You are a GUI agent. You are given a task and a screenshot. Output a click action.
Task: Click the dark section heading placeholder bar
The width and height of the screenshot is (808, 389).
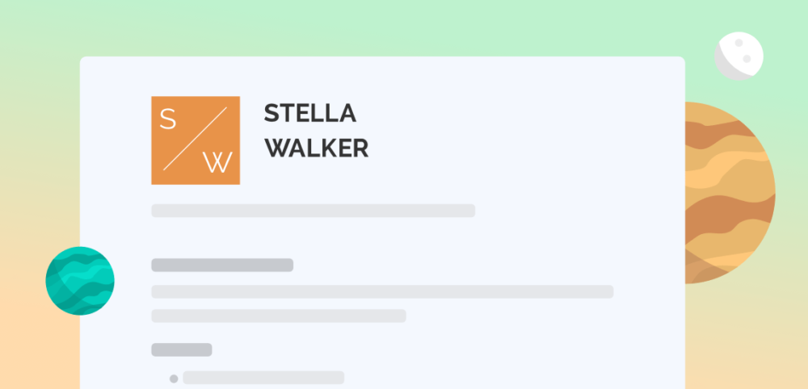coord(222,265)
